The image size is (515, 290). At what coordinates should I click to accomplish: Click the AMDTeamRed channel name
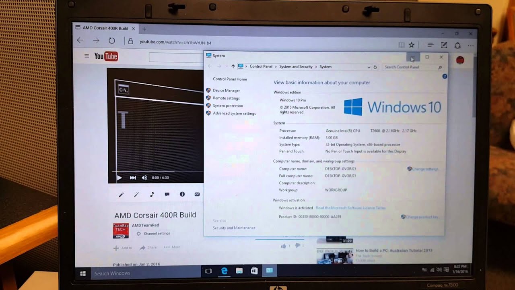pos(145,225)
